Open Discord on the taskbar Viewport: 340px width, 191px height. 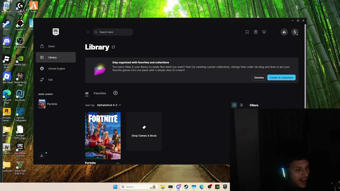coord(178,187)
